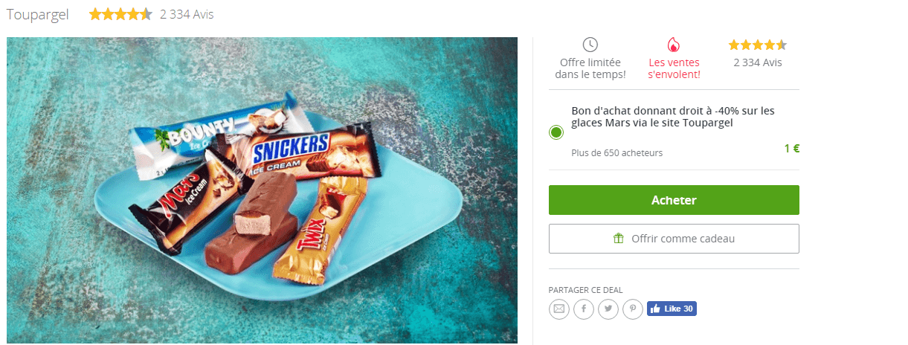The width and height of the screenshot is (908, 345).
Task: Click Les ventes s'envolent! text
Action: click(674, 68)
